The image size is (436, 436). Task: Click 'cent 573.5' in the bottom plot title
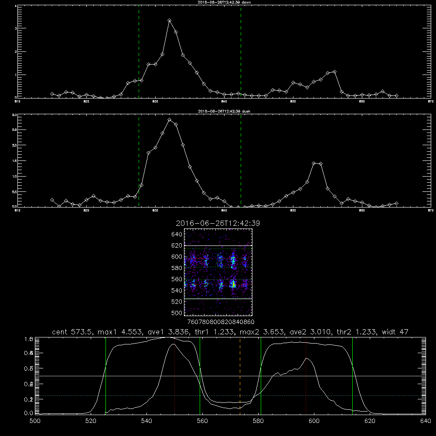(x=72, y=332)
